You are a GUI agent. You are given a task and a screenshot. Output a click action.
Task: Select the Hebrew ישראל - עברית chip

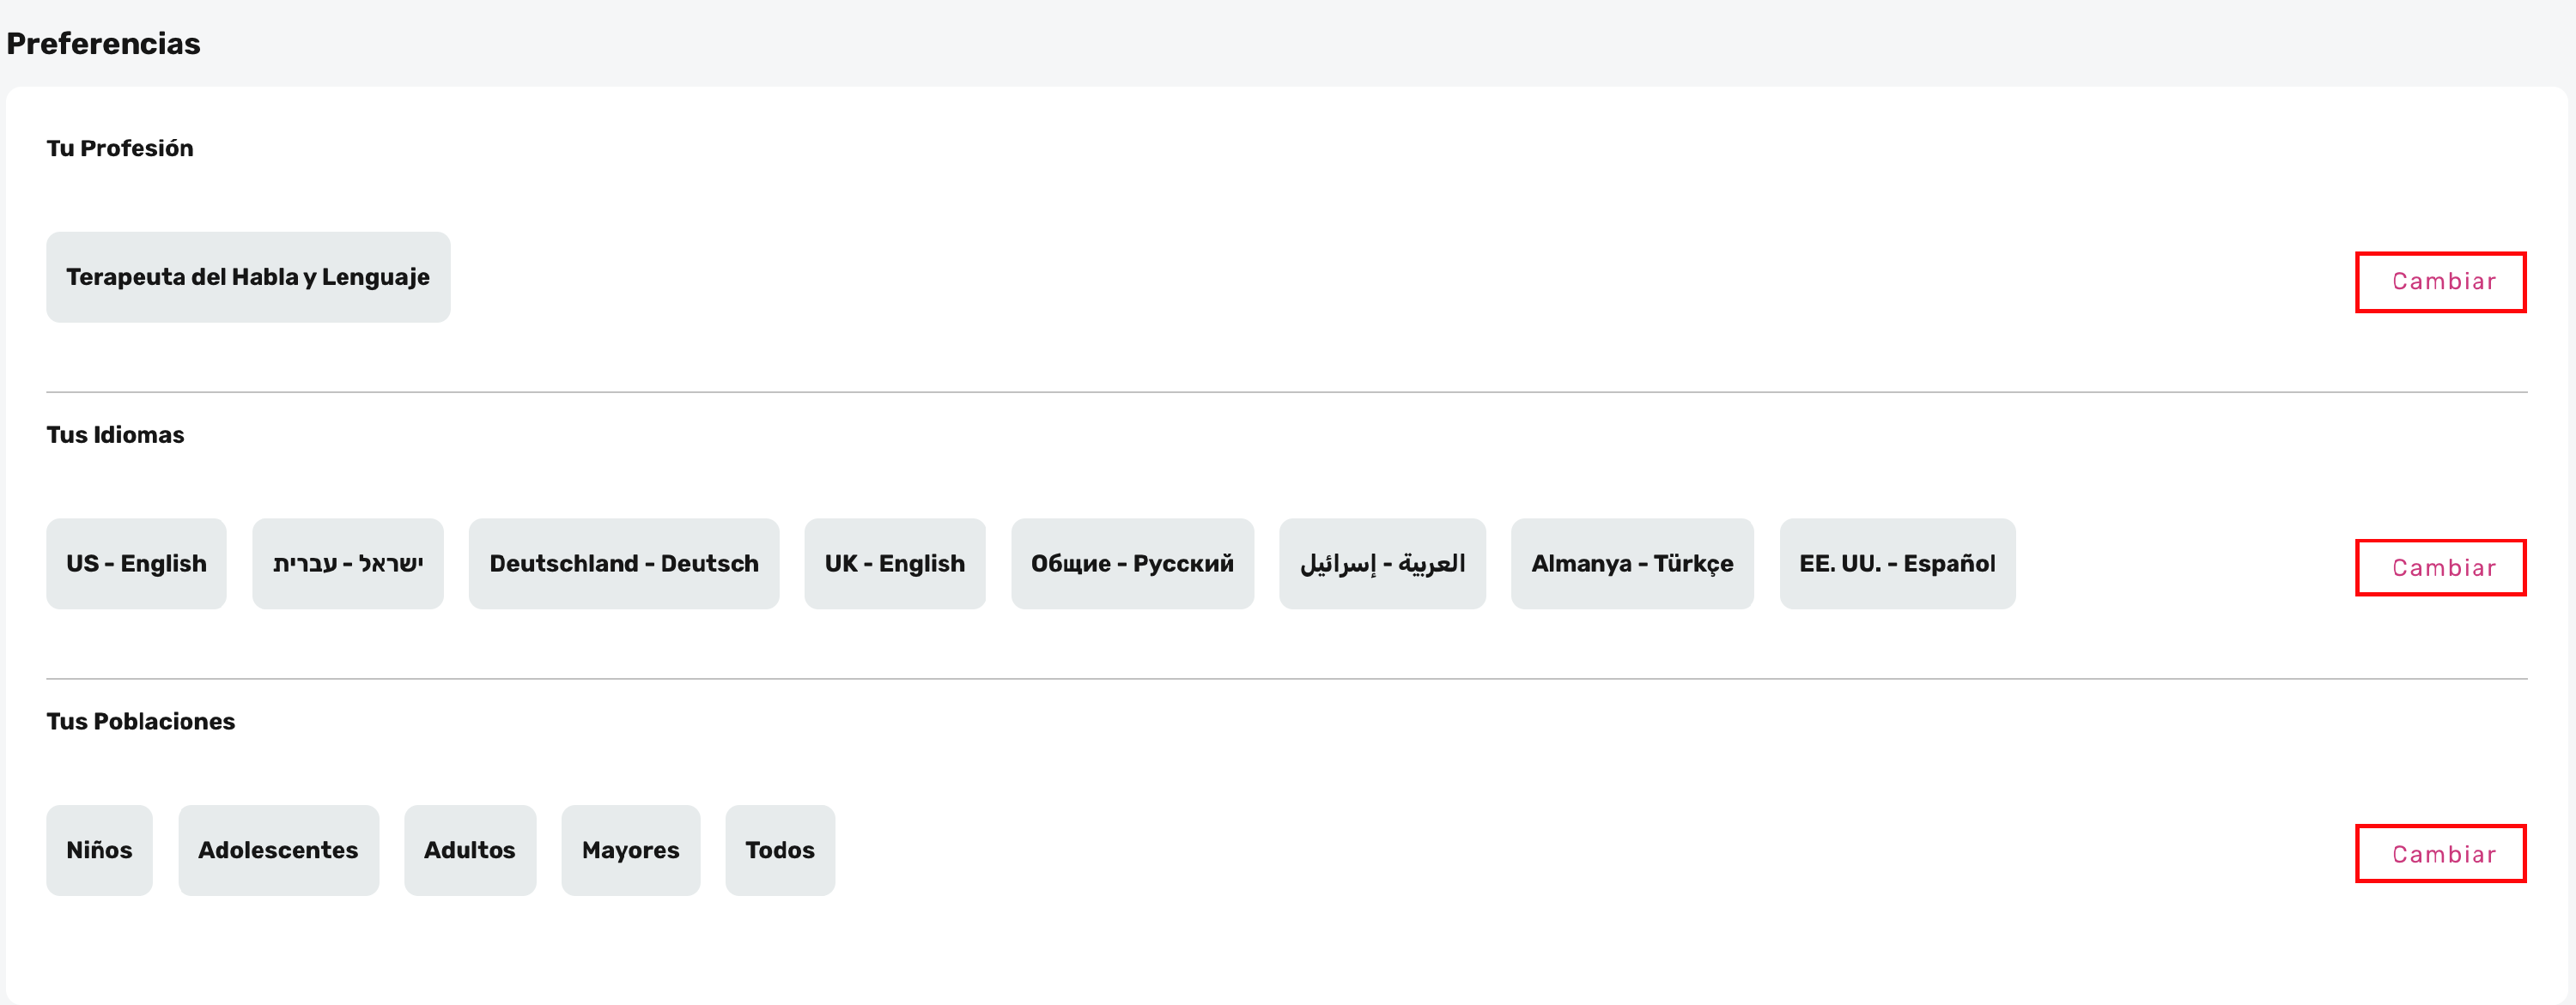tap(347, 564)
